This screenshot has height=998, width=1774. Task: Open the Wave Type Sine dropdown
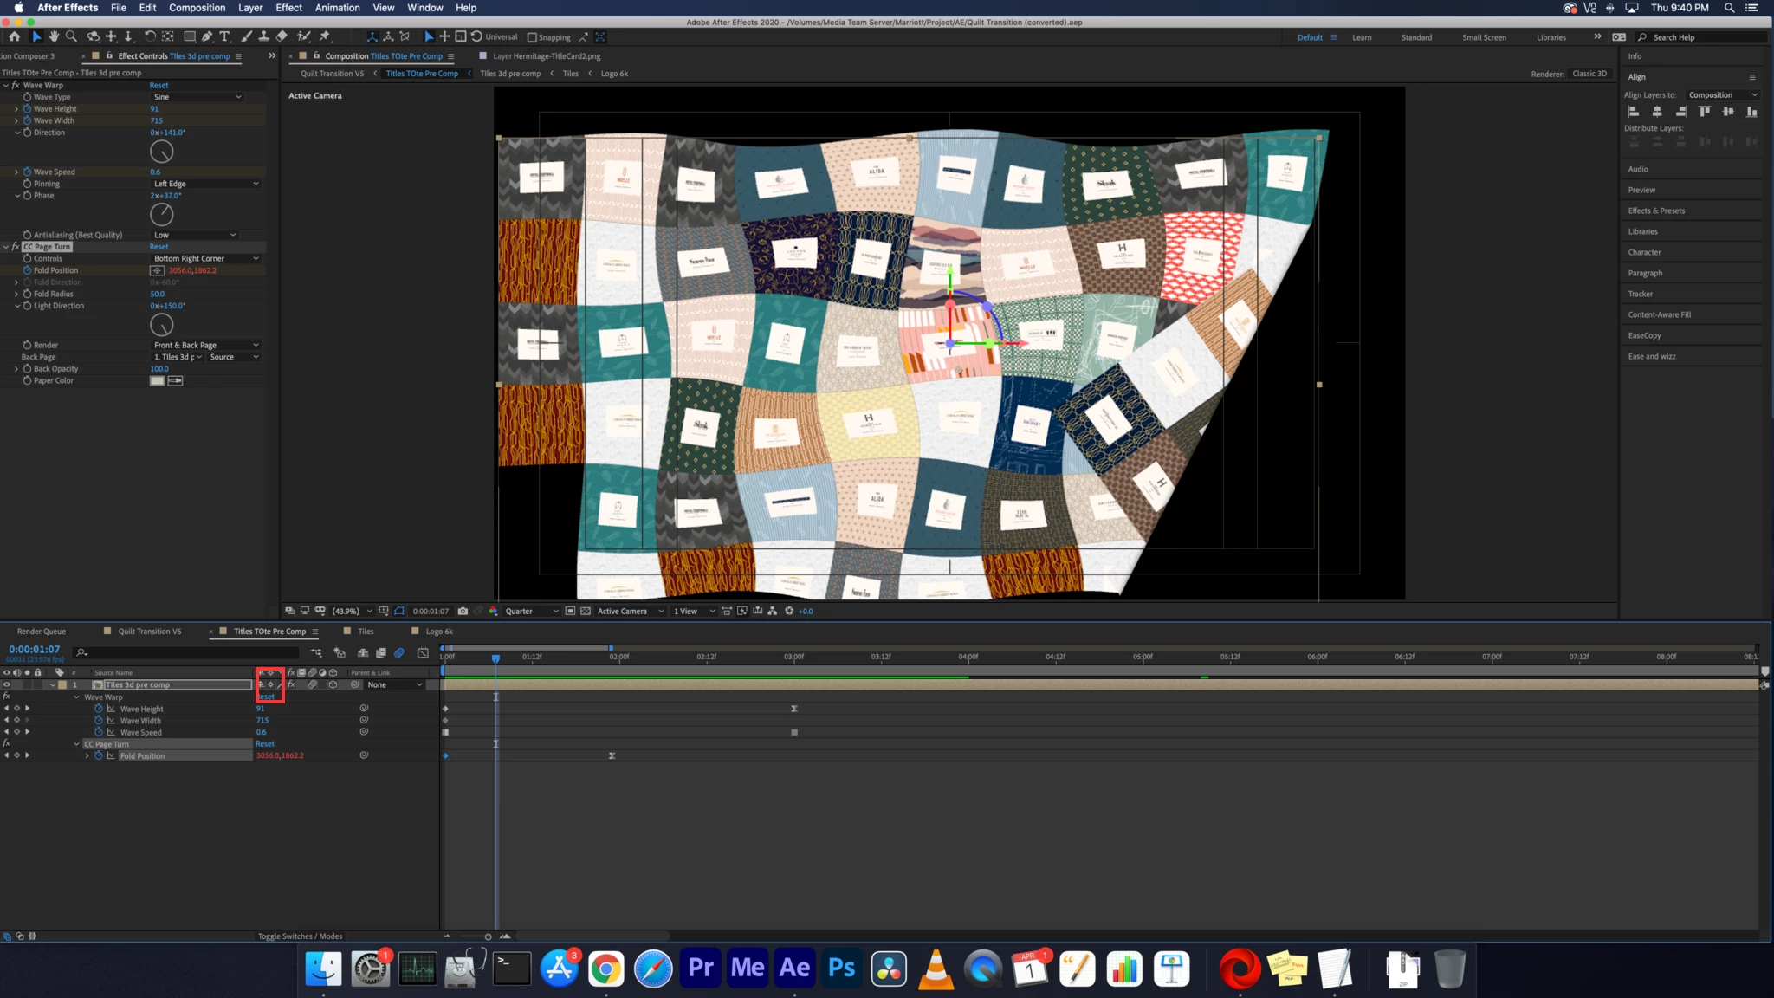point(197,97)
